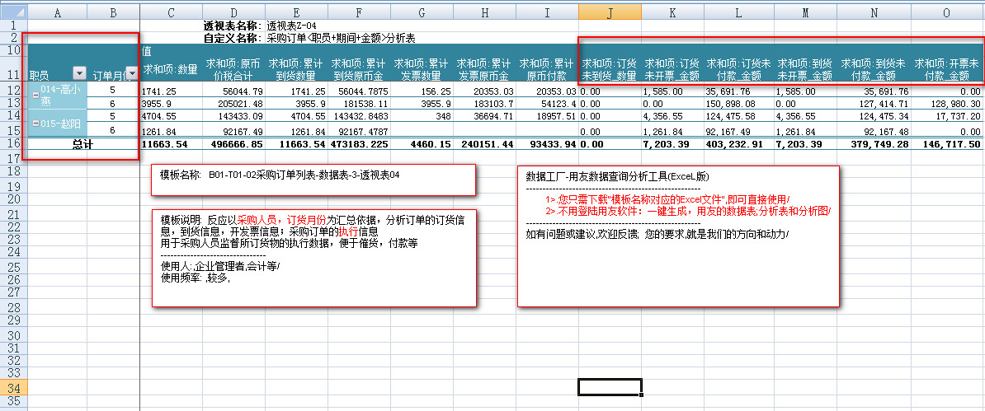Open the 订单月份 field filter dropdown

pyautogui.click(x=132, y=74)
